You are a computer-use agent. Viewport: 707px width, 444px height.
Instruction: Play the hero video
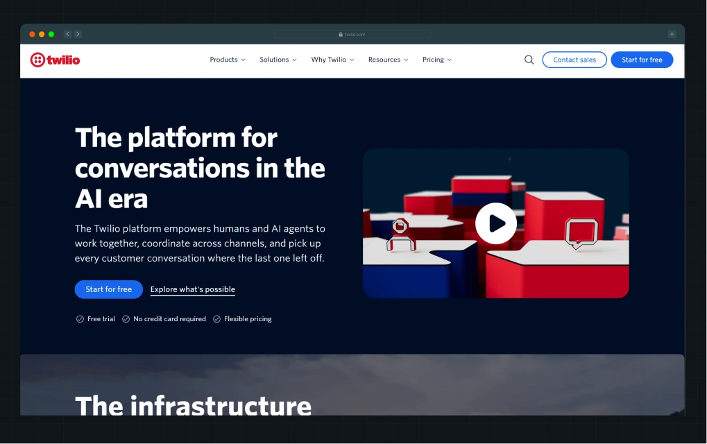click(x=495, y=223)
